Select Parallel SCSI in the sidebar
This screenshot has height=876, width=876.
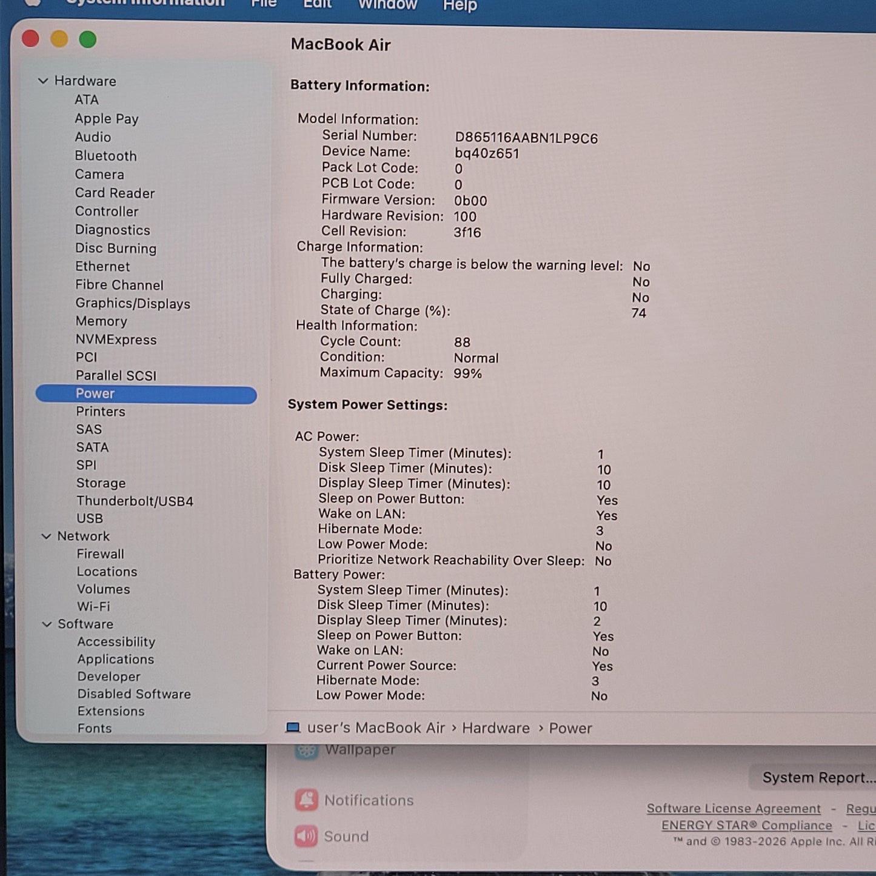tap(116, 375)
